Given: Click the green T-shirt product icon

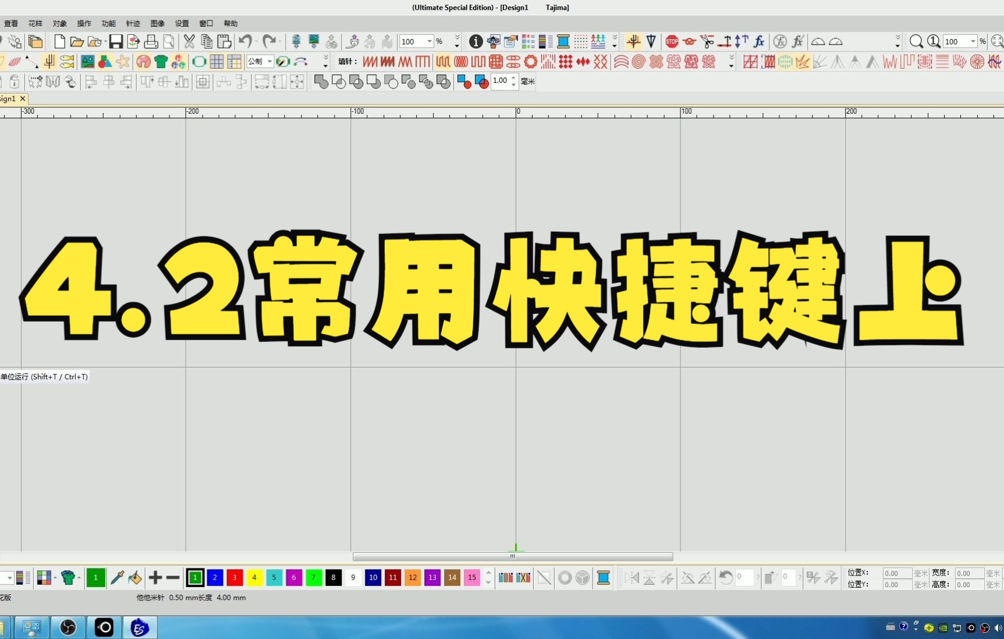Looking at the screenshot, I should coord(161,61).
